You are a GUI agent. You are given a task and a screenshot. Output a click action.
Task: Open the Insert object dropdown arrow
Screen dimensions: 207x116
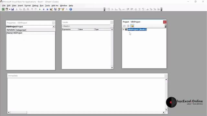(x=10, y=9)
